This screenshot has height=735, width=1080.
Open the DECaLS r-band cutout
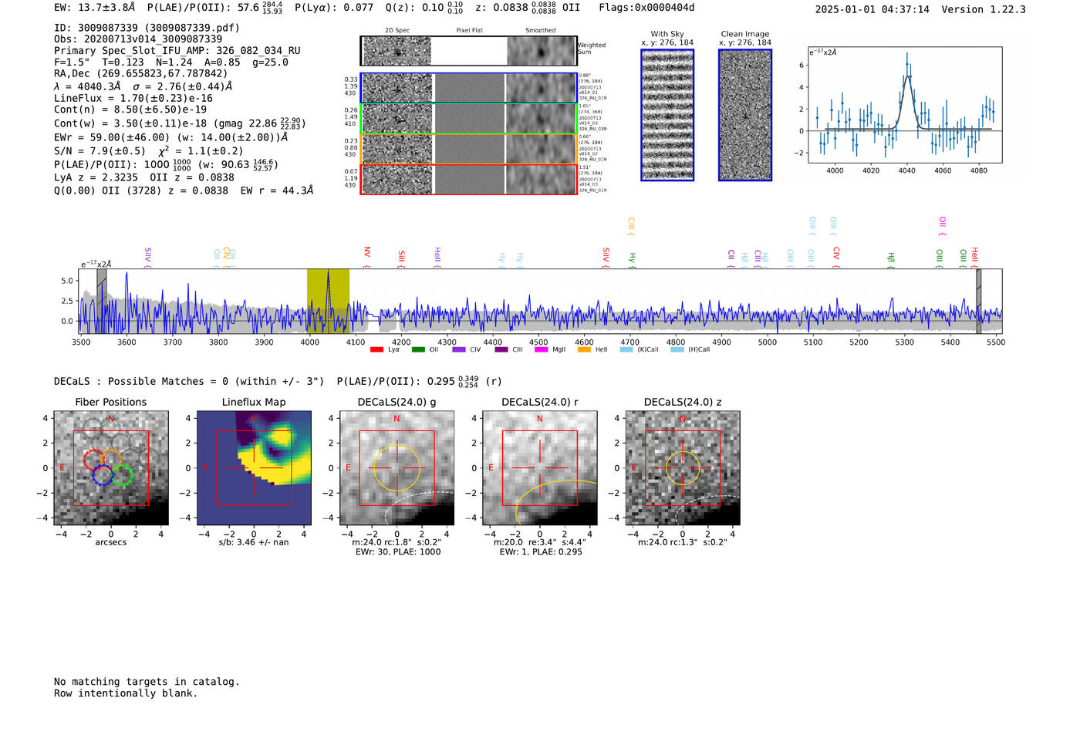point(540,468)
